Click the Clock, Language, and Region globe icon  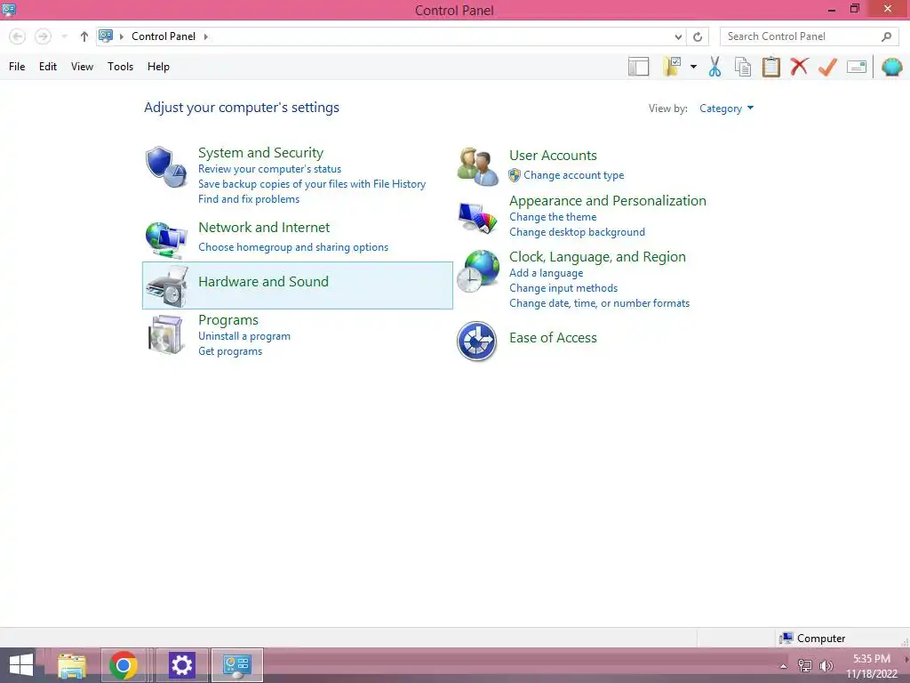pos(477,272)
